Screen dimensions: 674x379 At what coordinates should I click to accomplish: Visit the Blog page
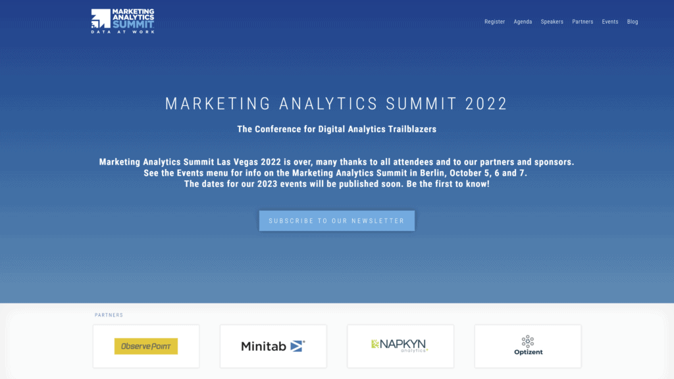coord(633,22)
